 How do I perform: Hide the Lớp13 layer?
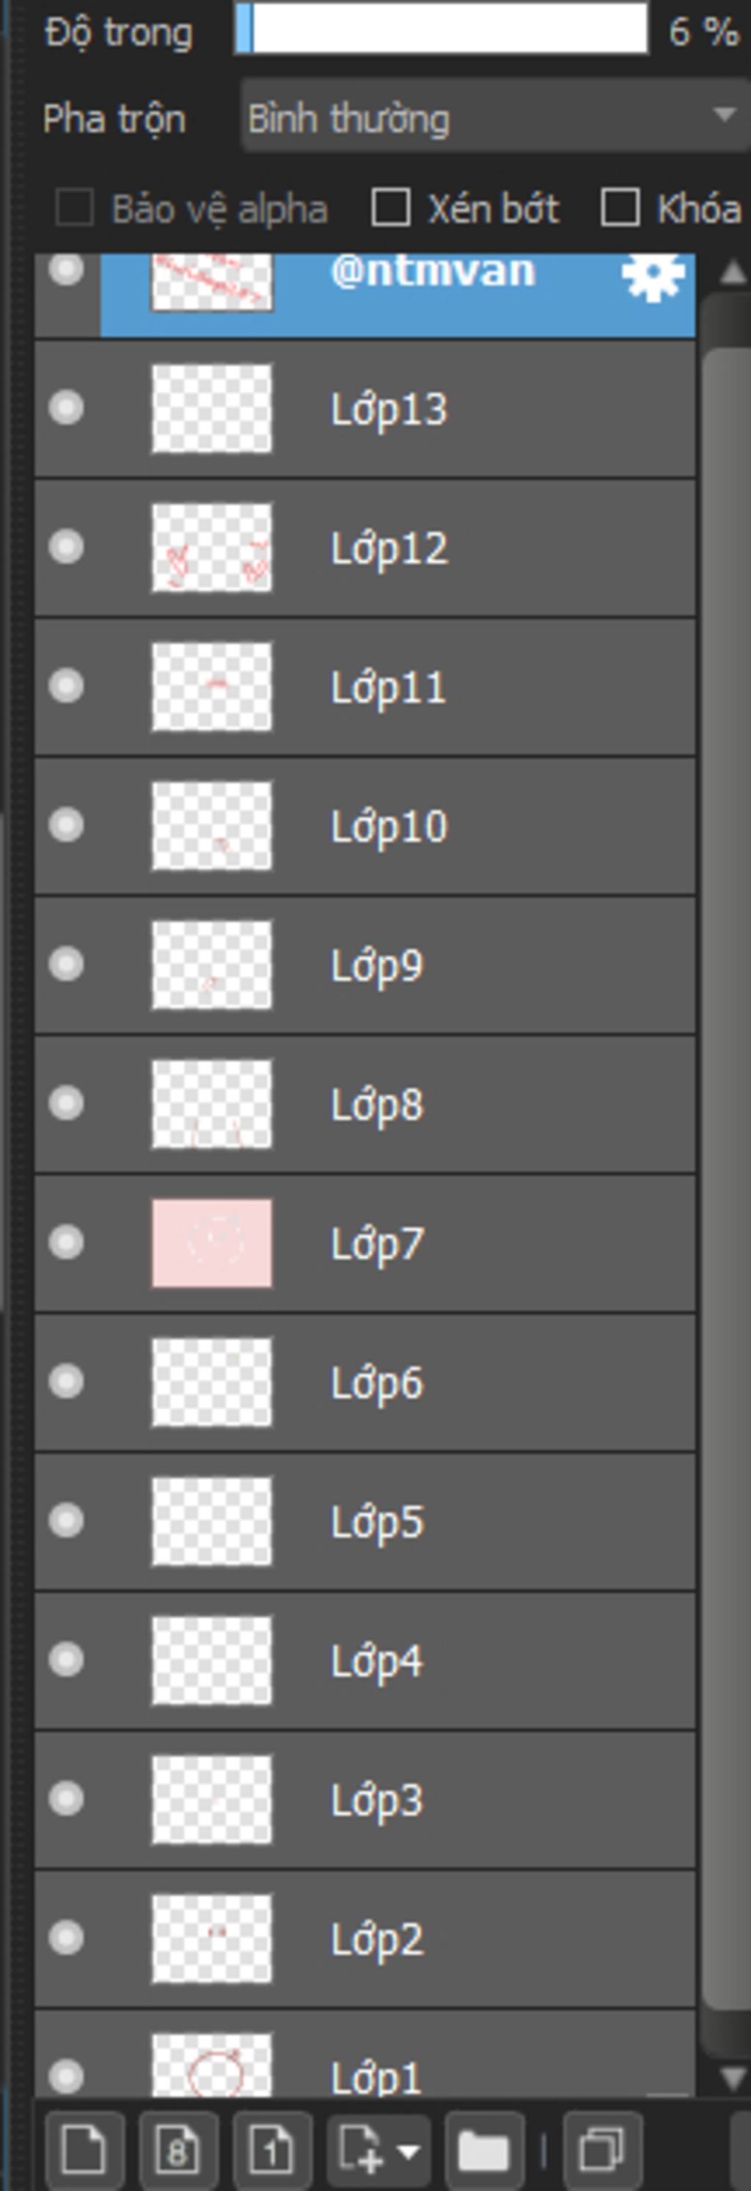pyautogui.click(x=66, y=409)
